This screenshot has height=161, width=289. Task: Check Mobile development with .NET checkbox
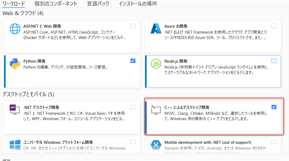click(274, 142)
